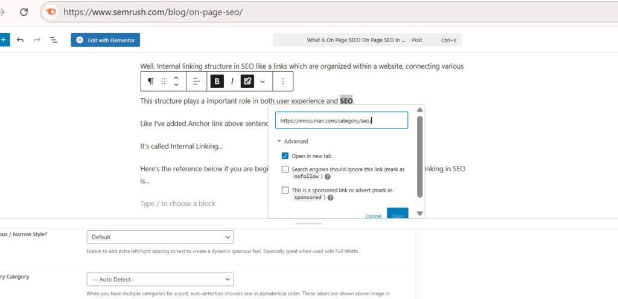618x299 pixels.
Task: Open the Narrow Style Default dropdown
Action: [160, 238]
